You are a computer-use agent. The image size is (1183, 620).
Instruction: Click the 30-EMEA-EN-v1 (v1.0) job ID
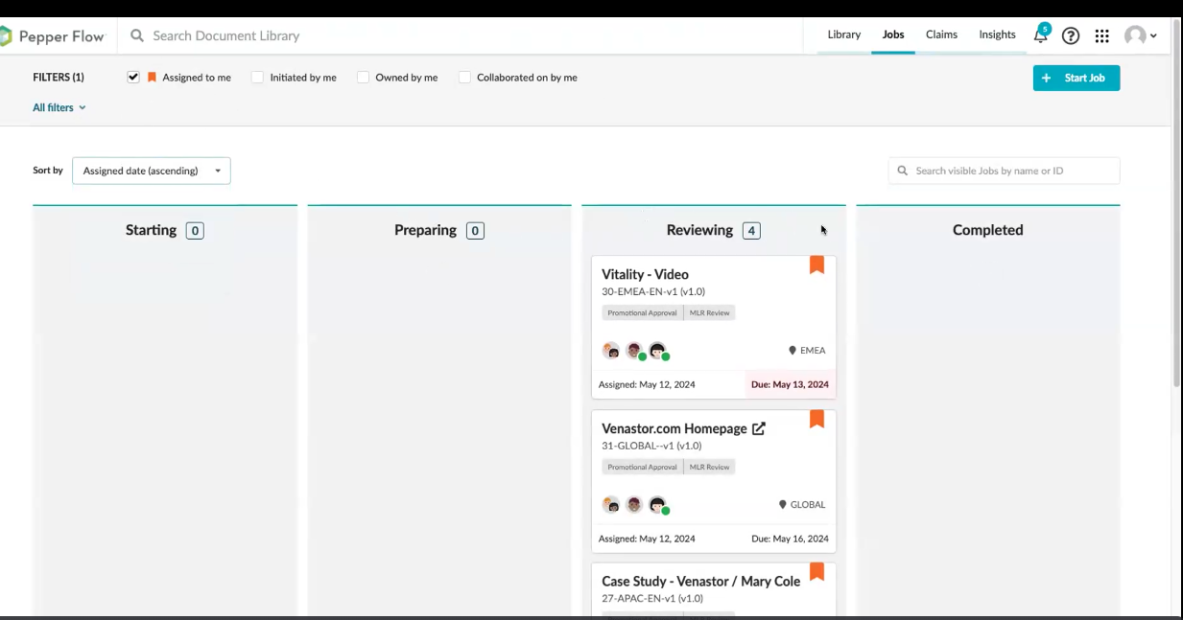(x=653, y=291)
